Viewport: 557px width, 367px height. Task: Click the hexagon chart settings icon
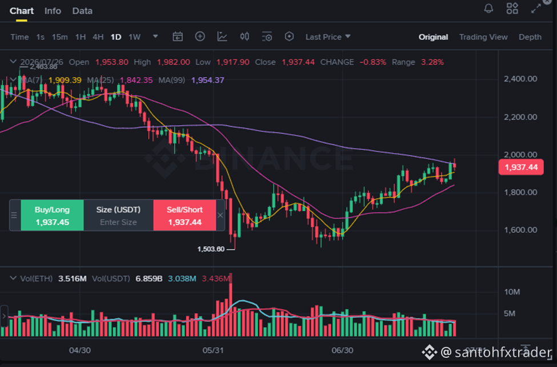pos(289,36)
